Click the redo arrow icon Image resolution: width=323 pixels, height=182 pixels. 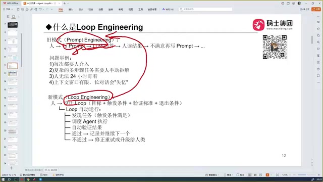pyautogui.click(x=47, y=9)
